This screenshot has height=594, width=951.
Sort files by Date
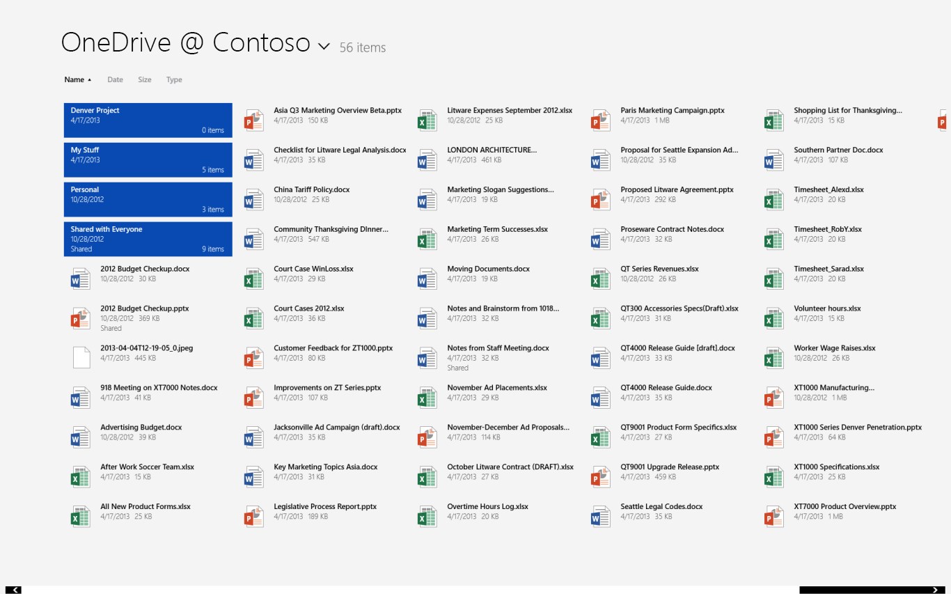click(115, 79)
